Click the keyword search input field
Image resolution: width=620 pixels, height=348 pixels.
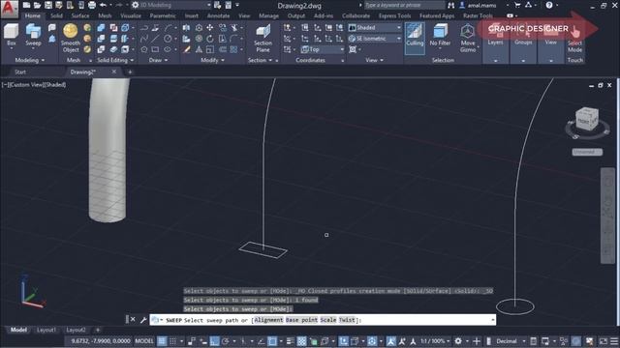[404, 5]
